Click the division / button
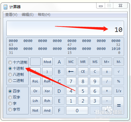Screen dimensions: 131x122 pyautogui.click(x=107, y=81)
